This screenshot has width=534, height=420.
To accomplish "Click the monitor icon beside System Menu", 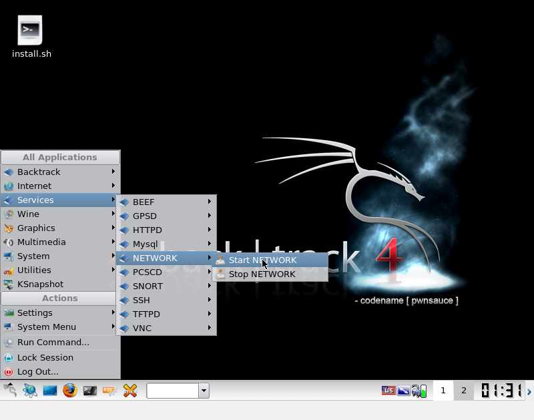I will point(9,327).
